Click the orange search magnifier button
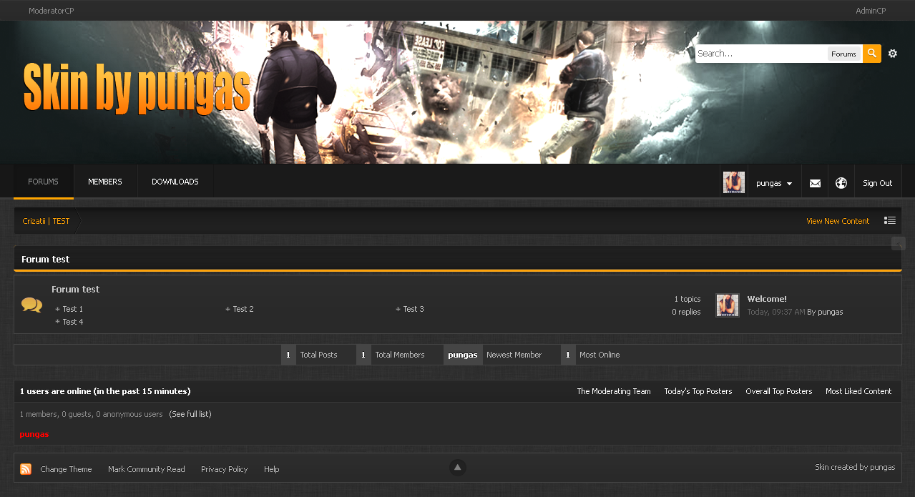 pos(871,54)
